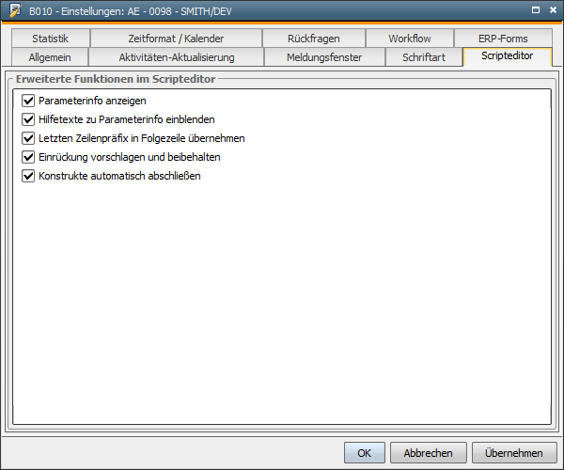The height and width of the screenshot is (470, 564).
Task: Close the Einstellungen dialog window
Action: pyautogui.click(x=551, y=9)
